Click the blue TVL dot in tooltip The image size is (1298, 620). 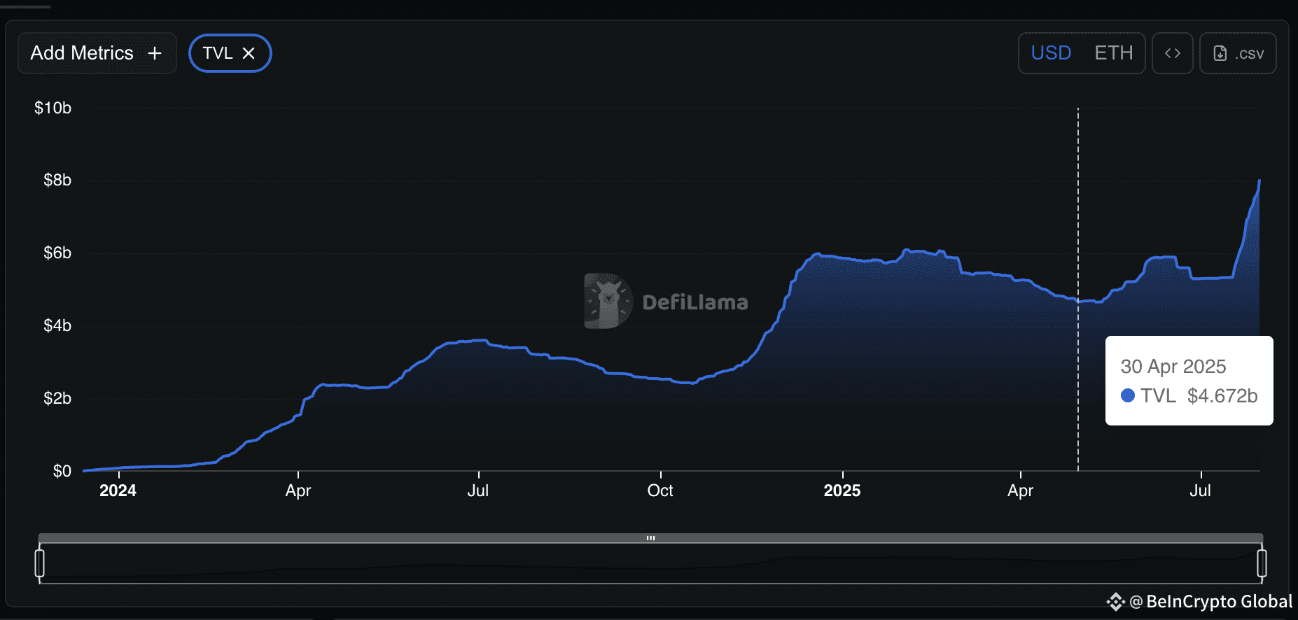point(1127,395)
